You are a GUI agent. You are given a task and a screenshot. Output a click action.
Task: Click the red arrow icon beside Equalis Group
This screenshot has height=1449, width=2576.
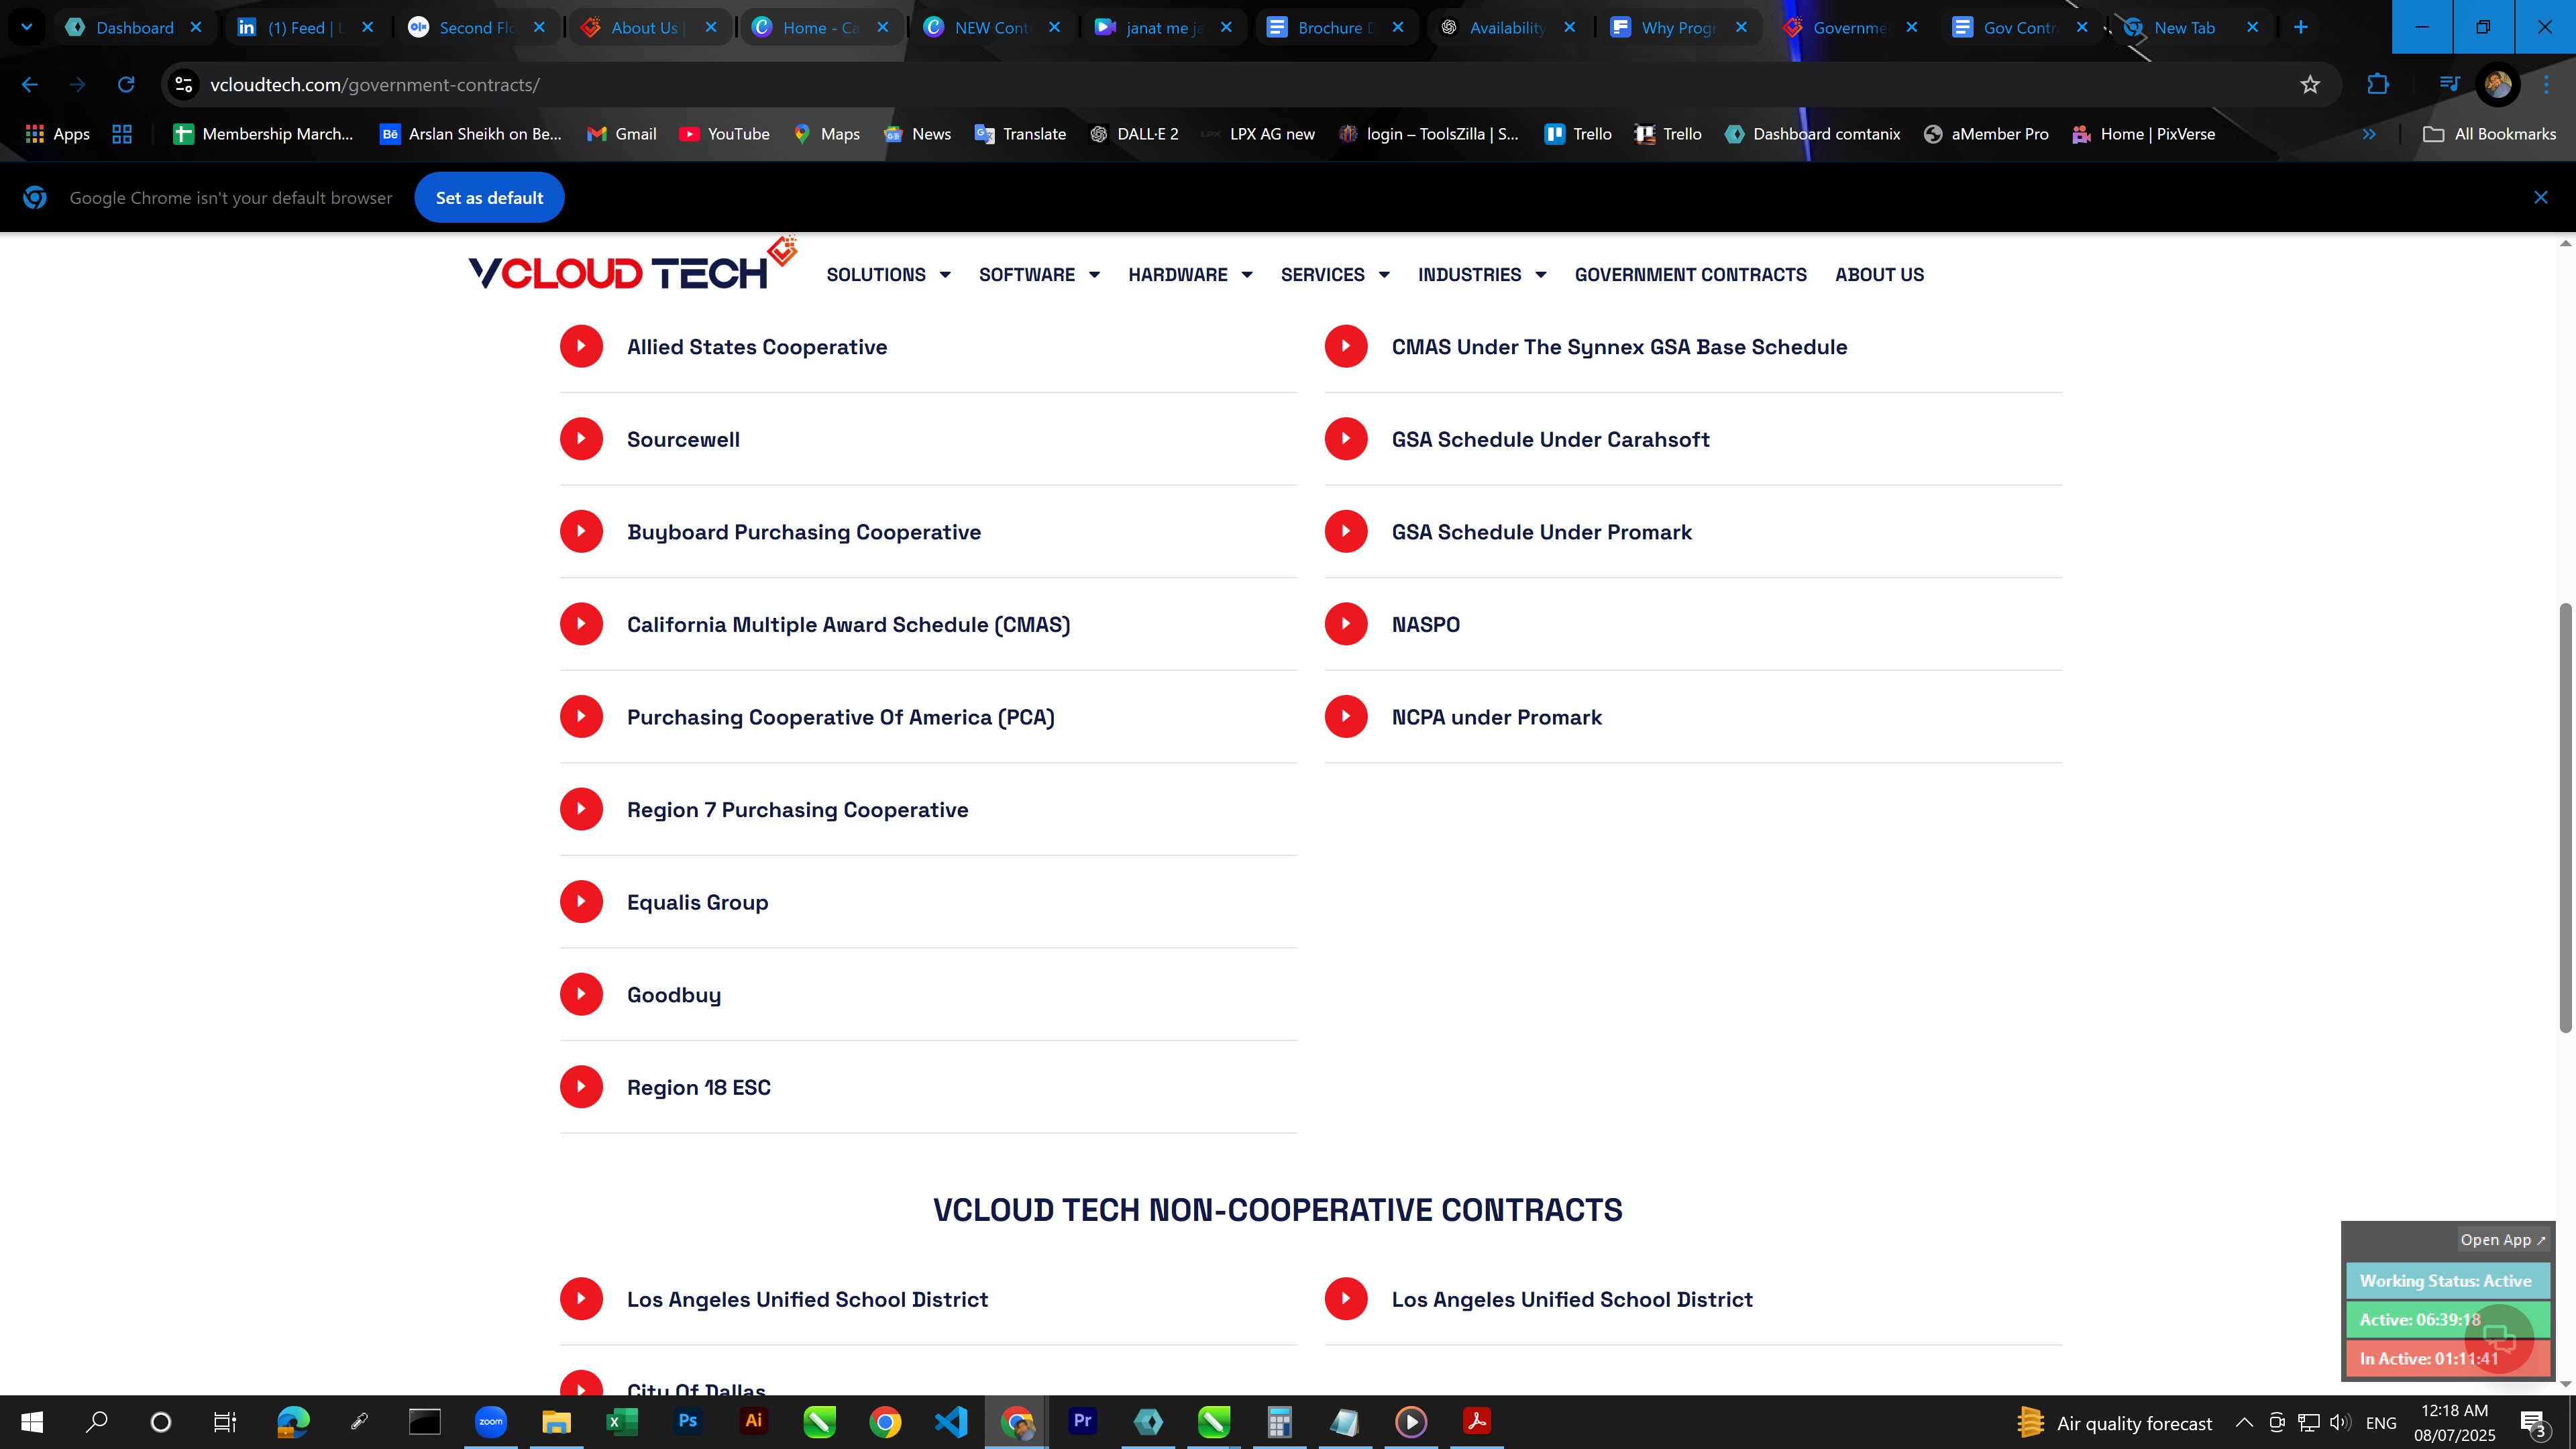[x=581, y=902]
